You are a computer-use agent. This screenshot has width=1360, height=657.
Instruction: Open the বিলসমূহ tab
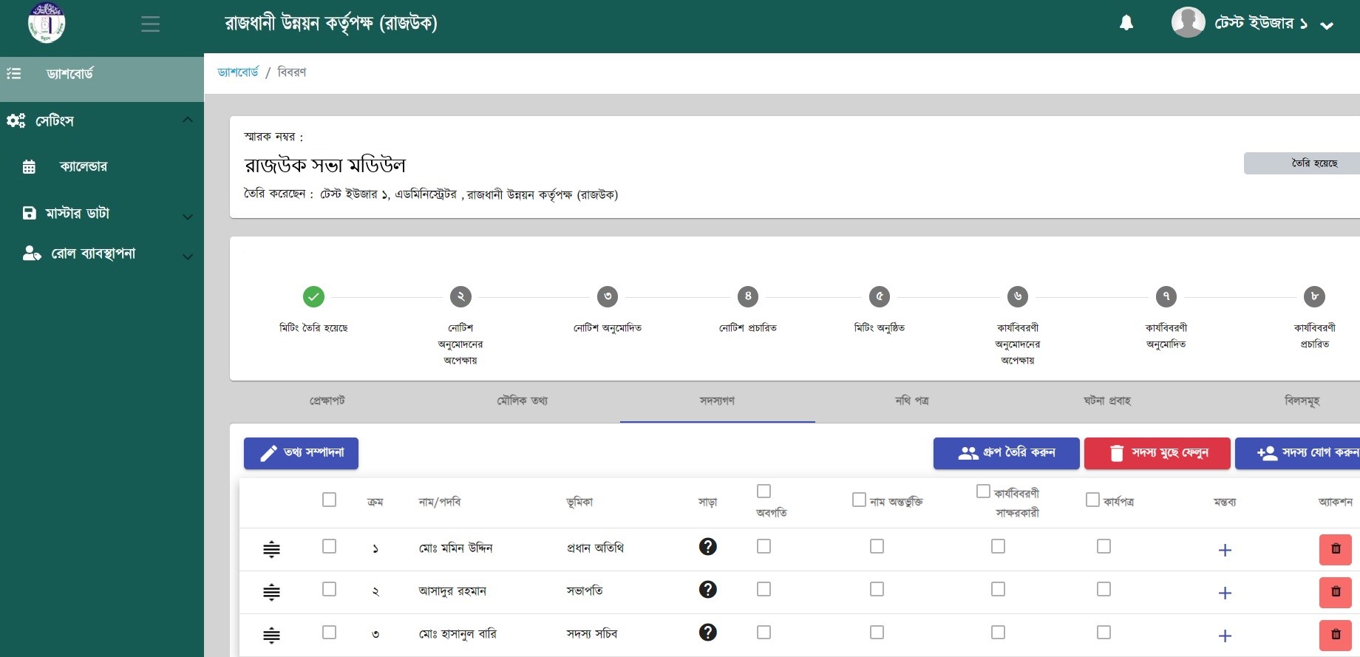point(1302,401)
